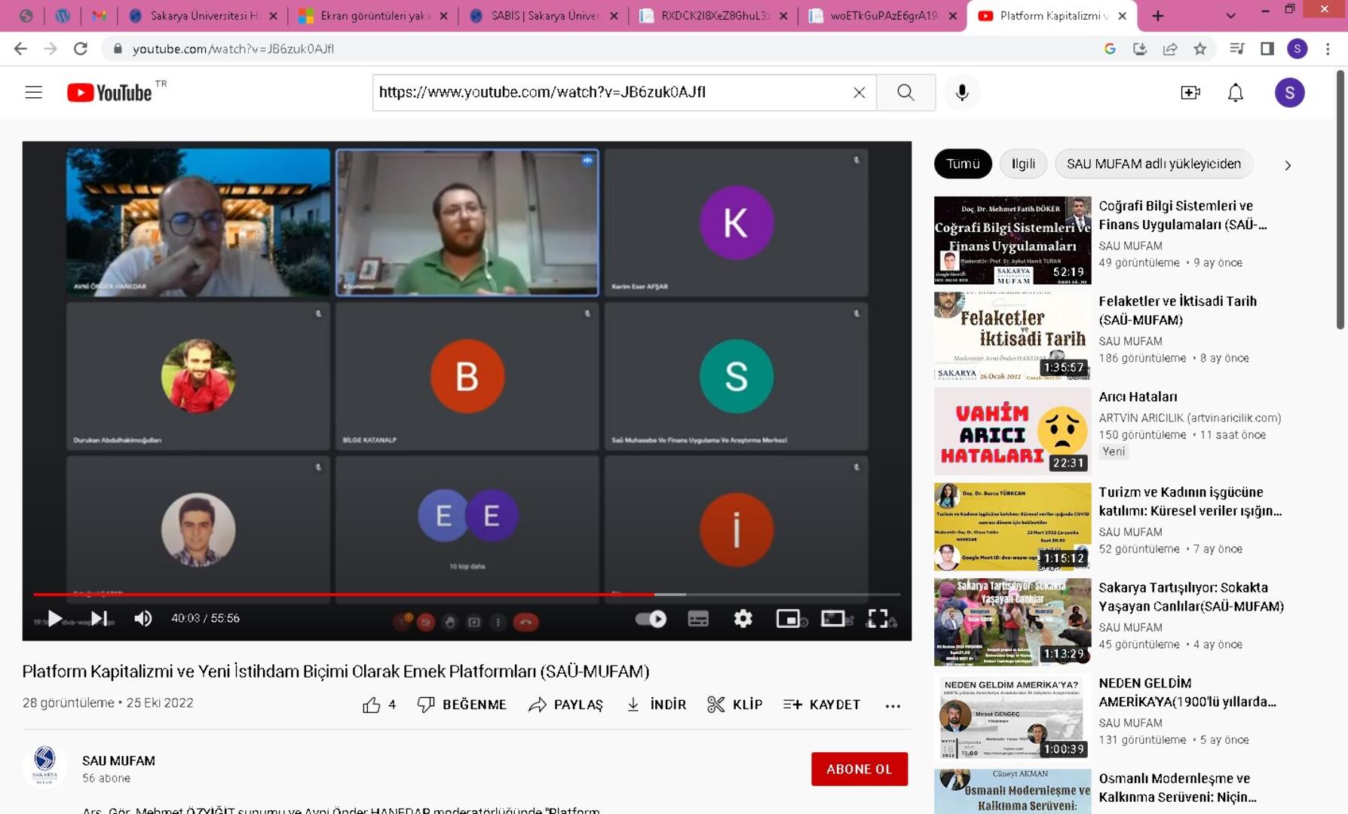Click the magnifier search button

[x=905, y=93]
